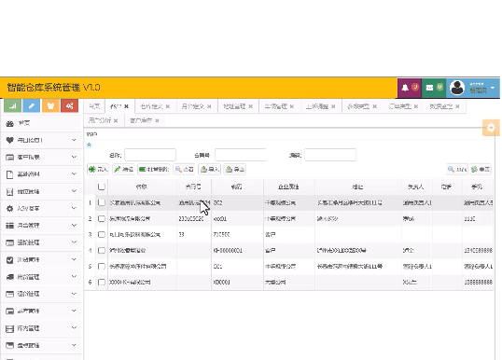The width and height of the screenshot is (502, 360).
Task: Check the checkbox for table row 2
Action: click(102, 218)
